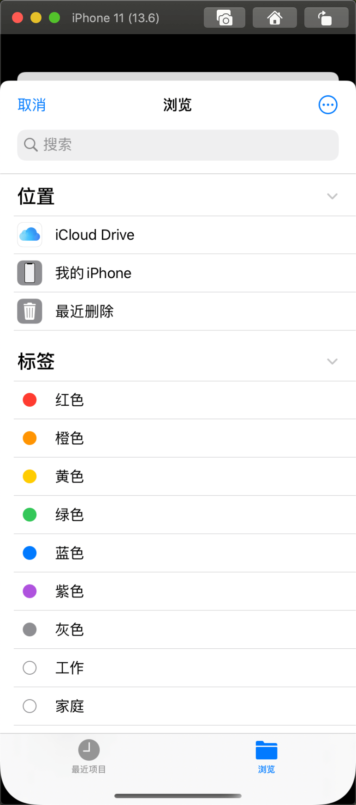Open the more options ellipsis menu
This screenshot has height=805, width=356.
(x=328, y=105)
